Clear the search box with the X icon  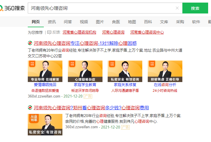(x=177, y=8)
